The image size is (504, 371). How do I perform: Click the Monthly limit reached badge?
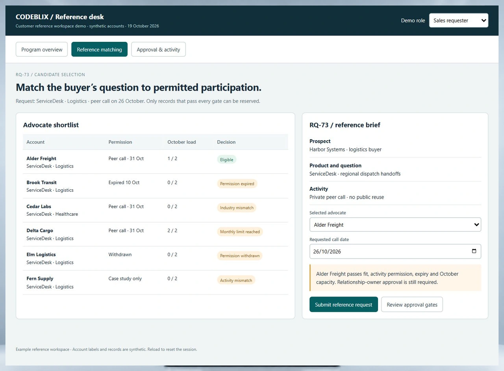pyautogui.click(x=240, y=232)
